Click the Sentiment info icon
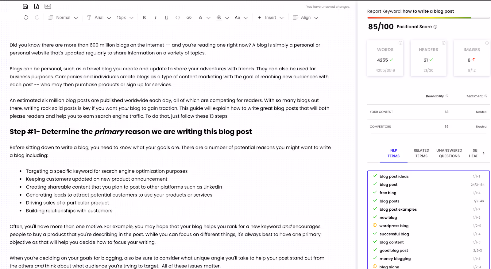 click(x=486, y=96)
